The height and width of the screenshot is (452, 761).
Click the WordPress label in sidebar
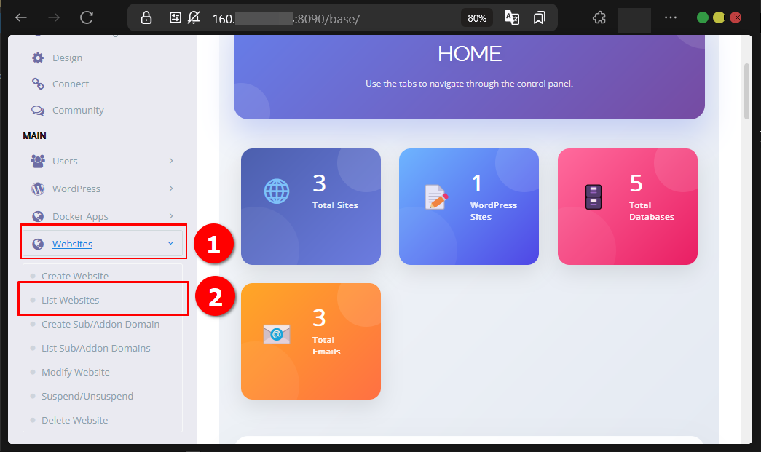tap(76, 189)
